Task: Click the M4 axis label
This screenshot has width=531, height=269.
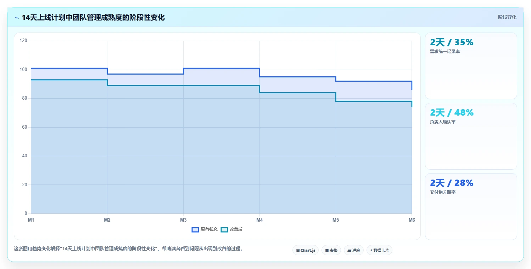Action: point(259,220)
